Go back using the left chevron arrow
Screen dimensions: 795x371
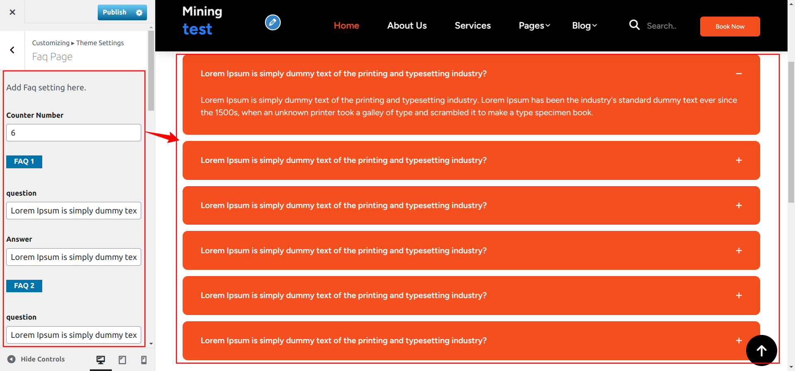pyautogui.click(x=12, y=50)
